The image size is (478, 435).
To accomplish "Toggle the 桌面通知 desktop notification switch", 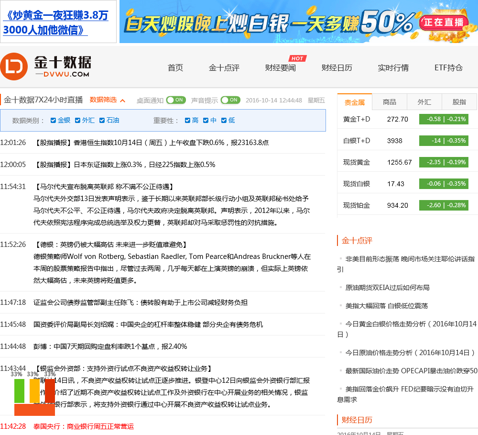I will 176,100.
